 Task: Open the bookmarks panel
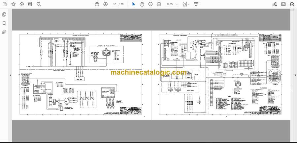[4, 23]
